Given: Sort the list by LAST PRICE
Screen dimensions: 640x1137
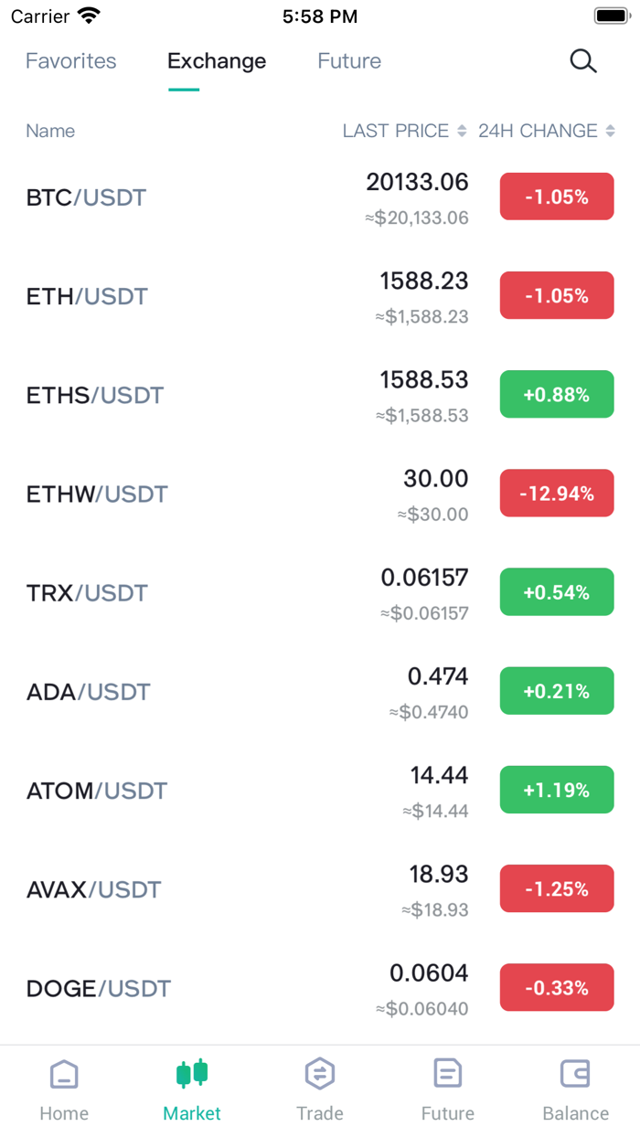Looking at the screenshot, I should tap(402, 131).
